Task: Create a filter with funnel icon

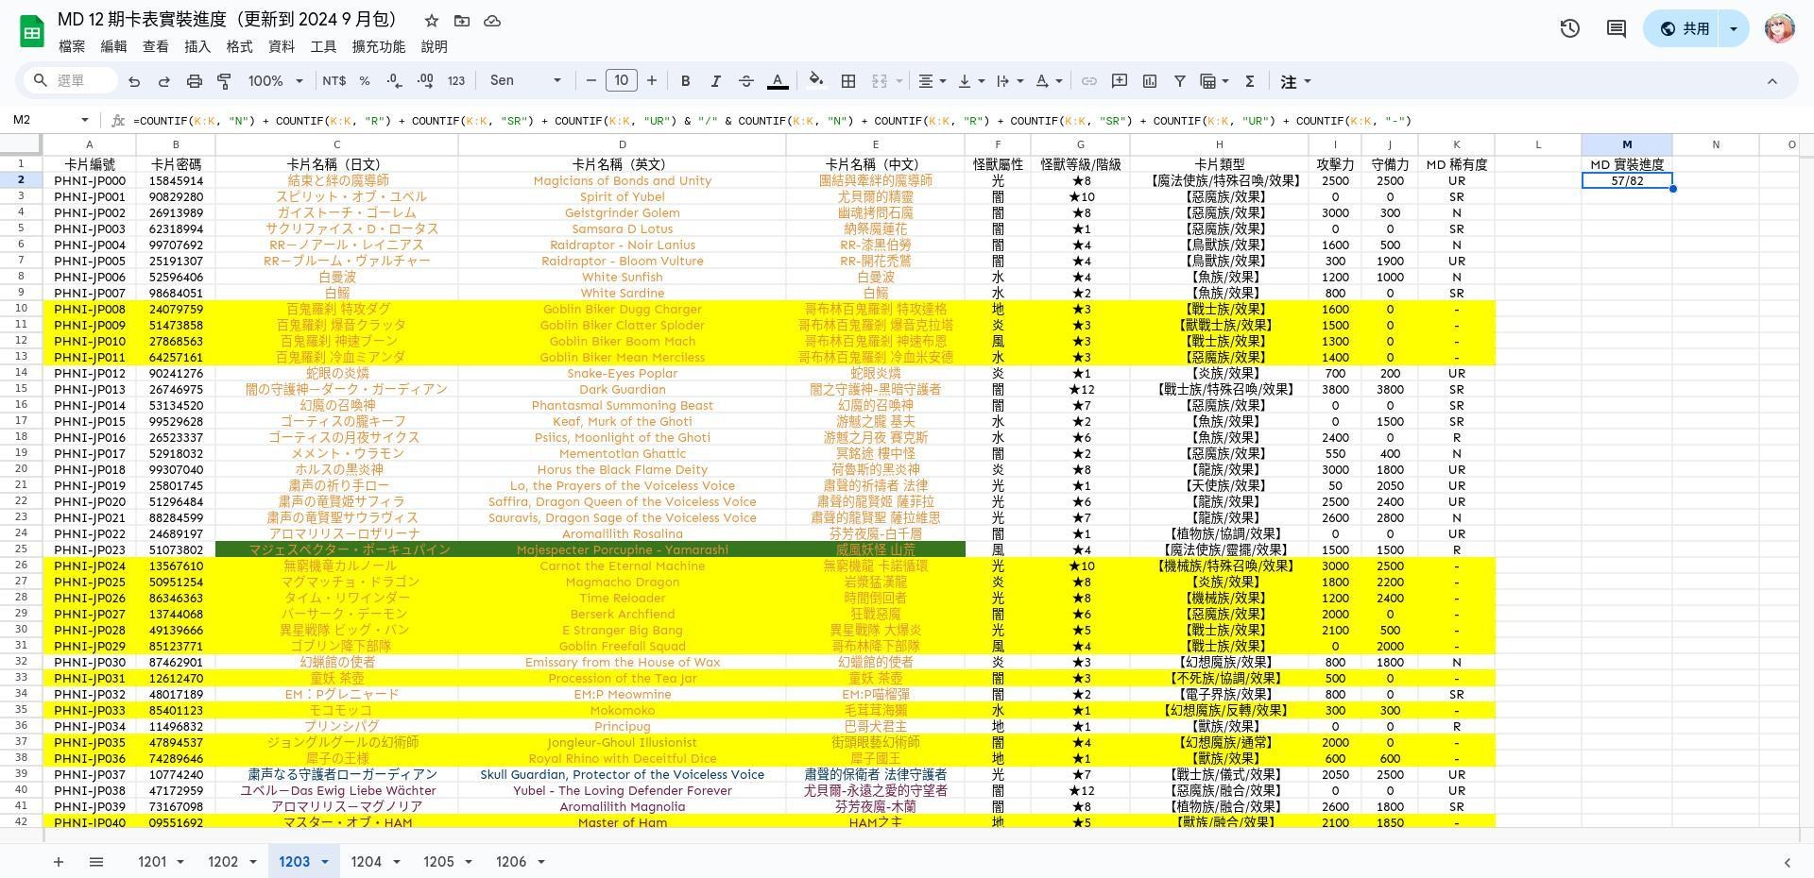Action: [x=1180, y=81]
